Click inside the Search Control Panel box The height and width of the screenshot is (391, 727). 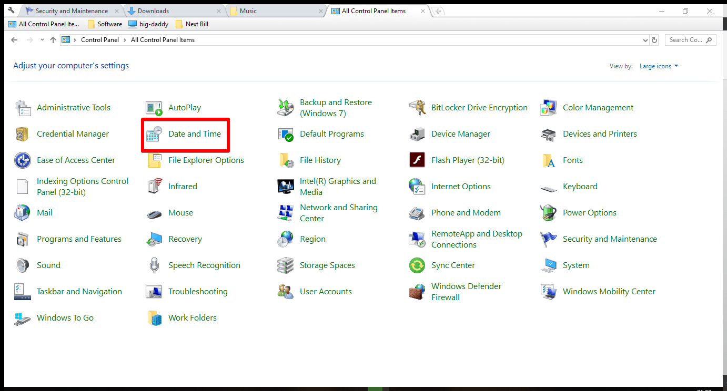[686, 39]
